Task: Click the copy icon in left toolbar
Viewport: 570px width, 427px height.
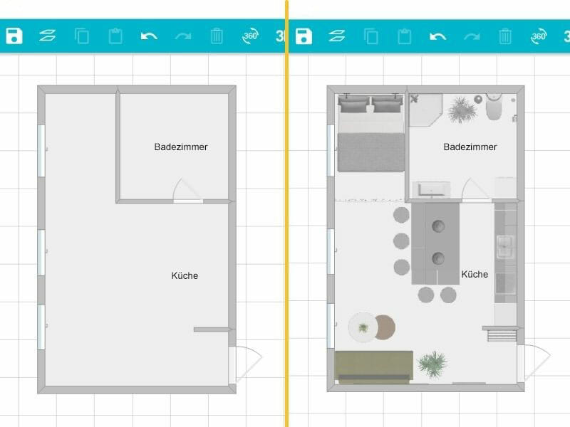Action: click(x=82, y=36)
